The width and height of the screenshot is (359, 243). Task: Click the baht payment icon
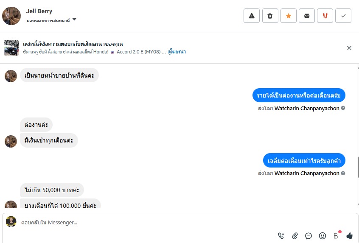coord(336,235)
